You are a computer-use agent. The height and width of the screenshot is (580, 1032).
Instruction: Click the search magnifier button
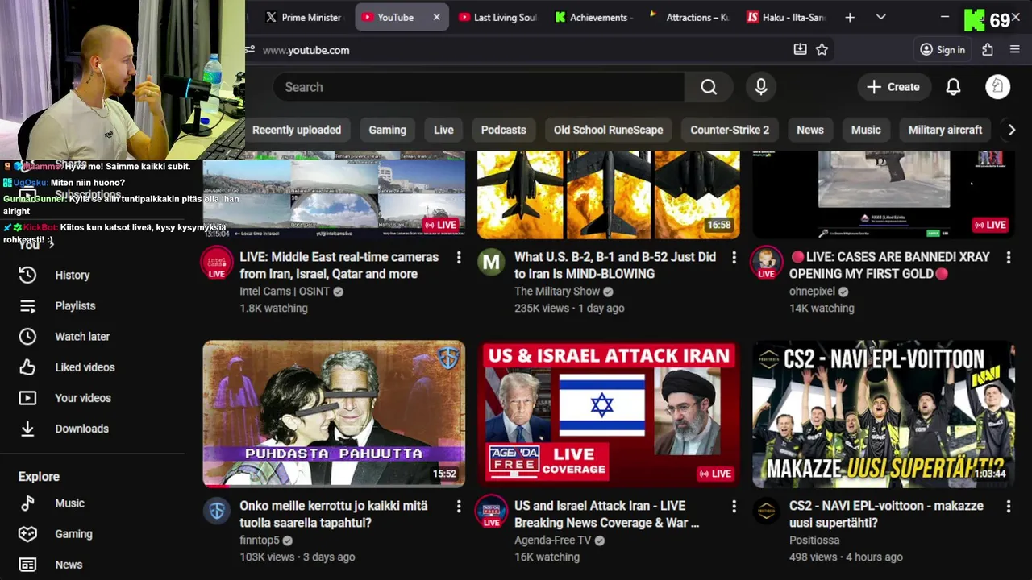coord(709,87)
